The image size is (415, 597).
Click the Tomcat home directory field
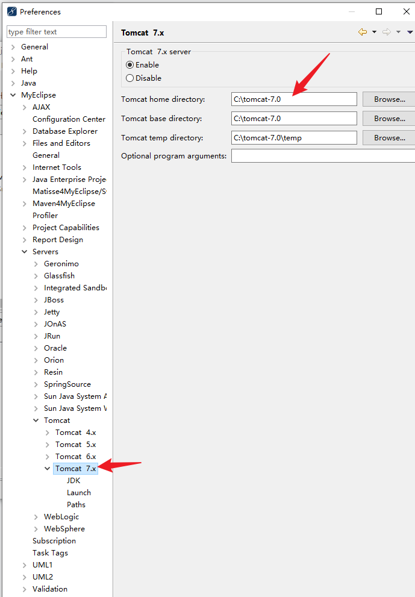[294, 99]
